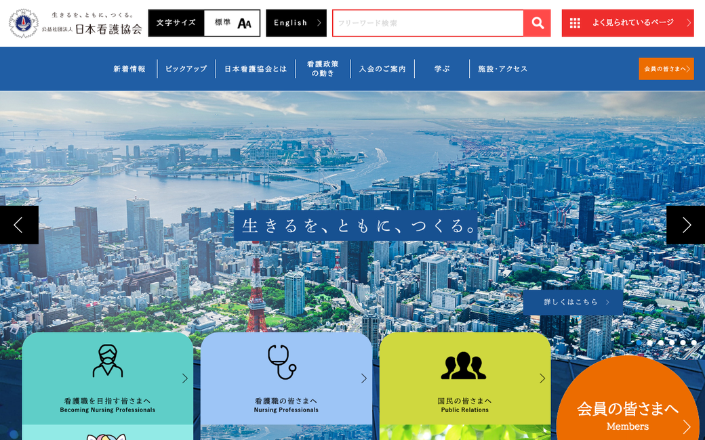The image size is (705, 440).
Task: Go to the next slide arrow
Action: (x=685, y=225)
